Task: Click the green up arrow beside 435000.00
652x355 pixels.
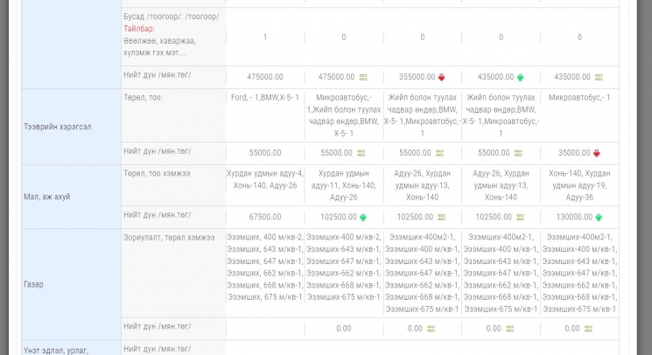Action: 520,77
